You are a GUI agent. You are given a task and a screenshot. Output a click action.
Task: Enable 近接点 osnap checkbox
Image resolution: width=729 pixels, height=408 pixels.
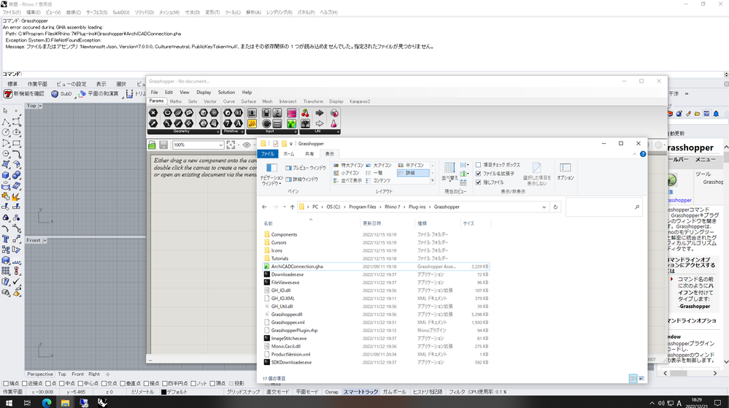pos(25,384)
